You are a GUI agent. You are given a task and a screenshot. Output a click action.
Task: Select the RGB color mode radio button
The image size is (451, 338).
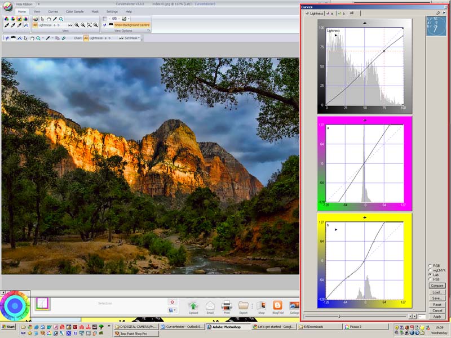pos(431,265)
